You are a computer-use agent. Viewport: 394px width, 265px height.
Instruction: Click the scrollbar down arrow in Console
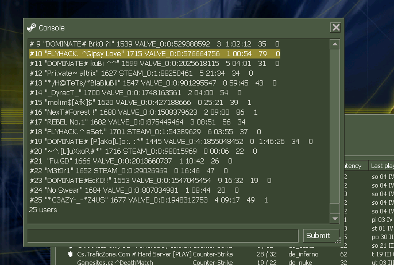click(x=334, y=219)
